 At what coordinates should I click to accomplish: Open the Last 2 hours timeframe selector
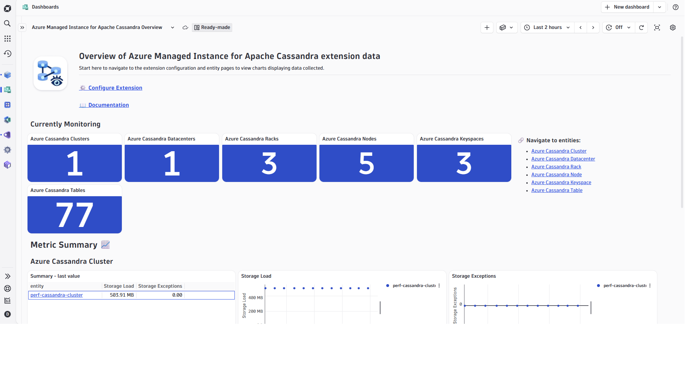547,28
